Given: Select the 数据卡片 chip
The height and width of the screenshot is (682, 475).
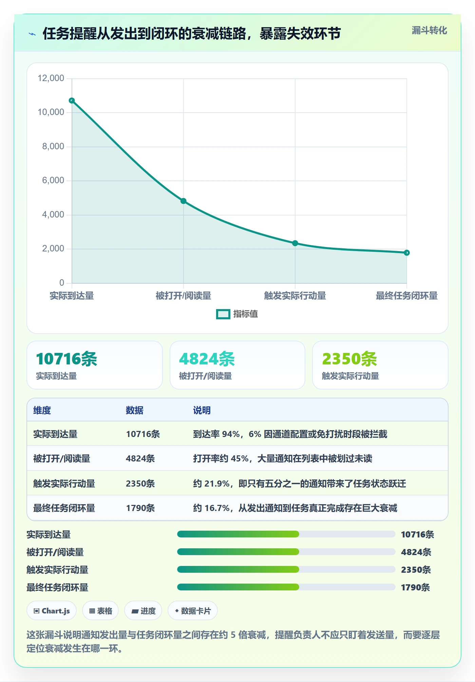Looking at the screenshot, I should coord(193,611).
